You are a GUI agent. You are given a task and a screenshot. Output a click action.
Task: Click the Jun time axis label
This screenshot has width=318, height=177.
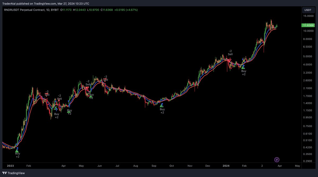tap(100, 166)
